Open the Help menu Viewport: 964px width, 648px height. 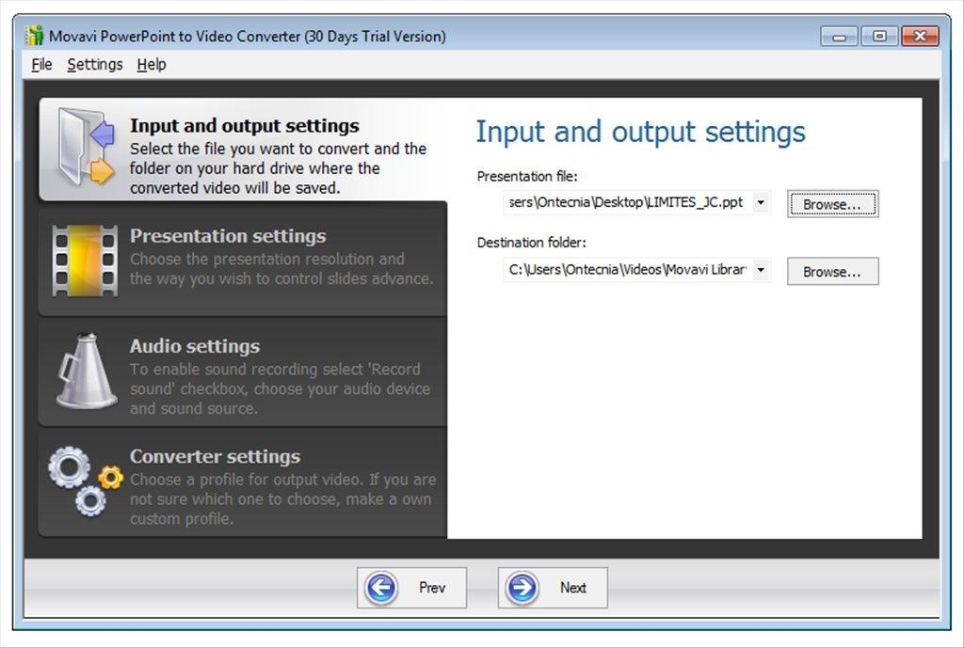151,64
